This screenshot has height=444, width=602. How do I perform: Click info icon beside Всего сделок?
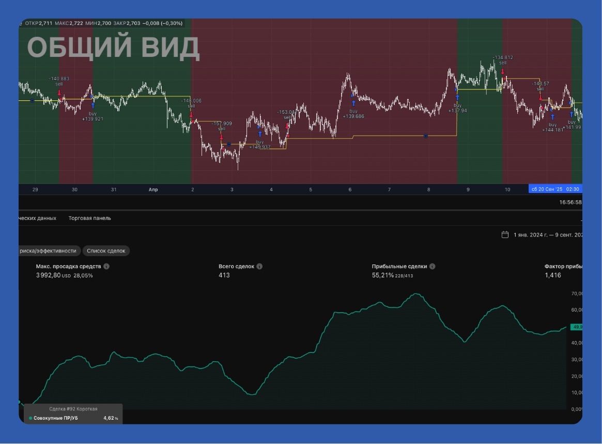[259, 266]
